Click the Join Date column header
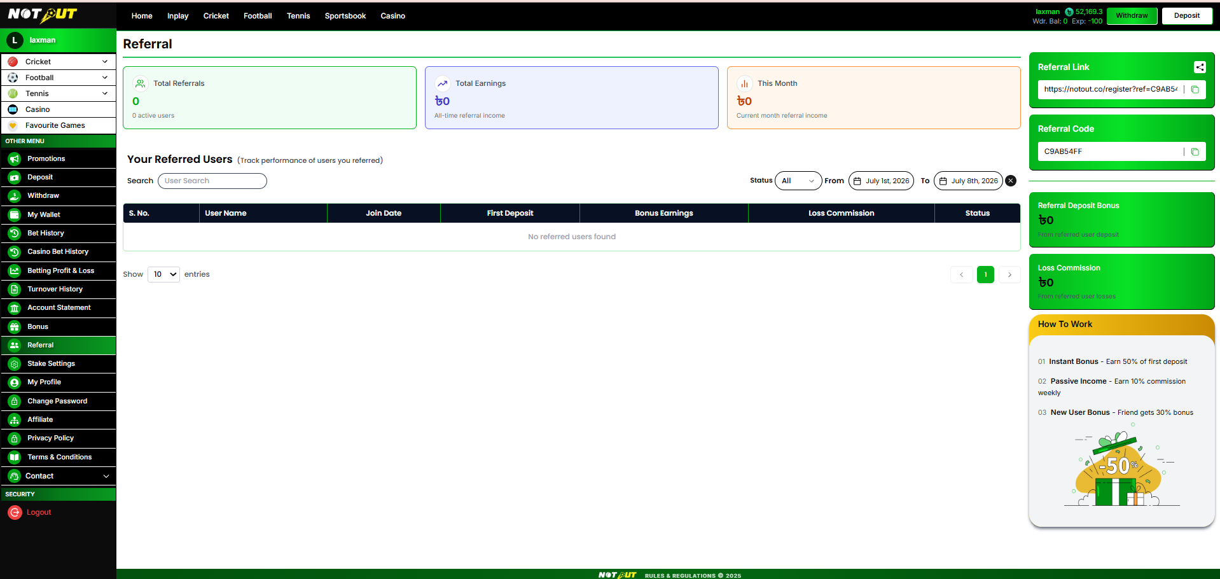Screen dimensions: 1220x579 pos(384,213)
